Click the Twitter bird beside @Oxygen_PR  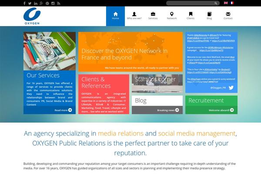pyautogui.click(x=231, y=87)
